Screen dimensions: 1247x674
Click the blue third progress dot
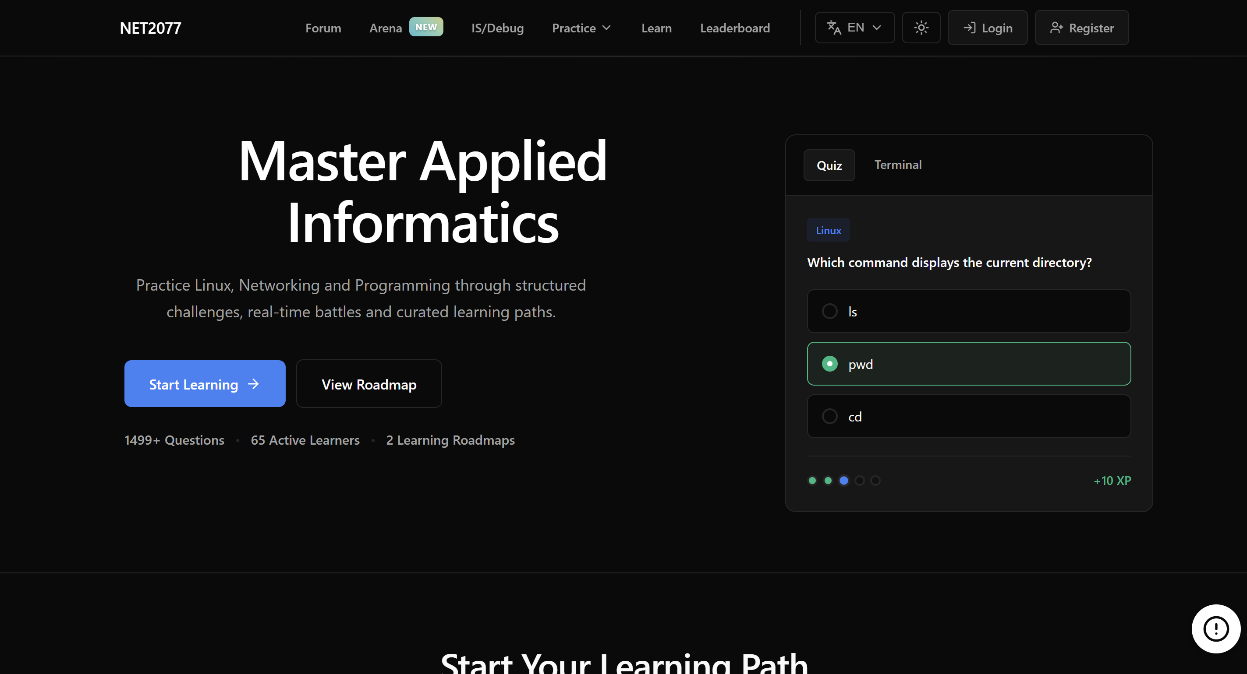844,480
